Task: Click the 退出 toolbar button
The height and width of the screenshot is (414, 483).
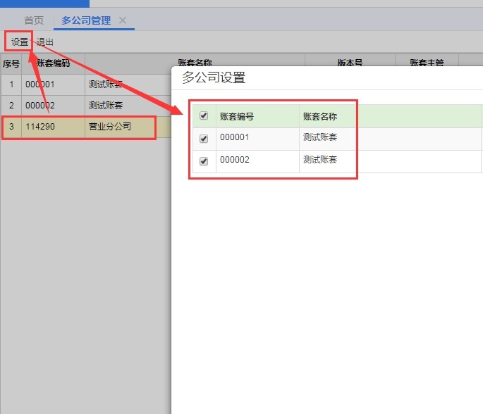Action: [x=45, y=42]
